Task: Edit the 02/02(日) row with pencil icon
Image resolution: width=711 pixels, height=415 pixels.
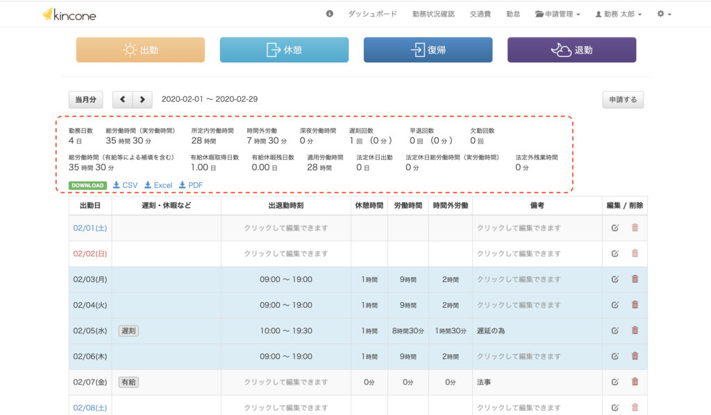Action: click(x=615, y=254)
